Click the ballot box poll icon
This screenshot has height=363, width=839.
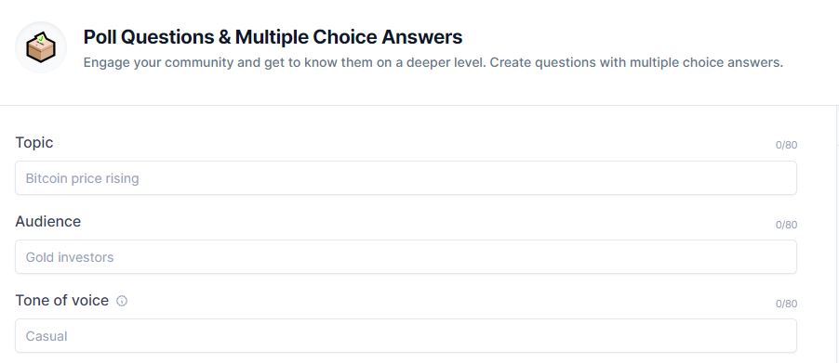[41, 47]
